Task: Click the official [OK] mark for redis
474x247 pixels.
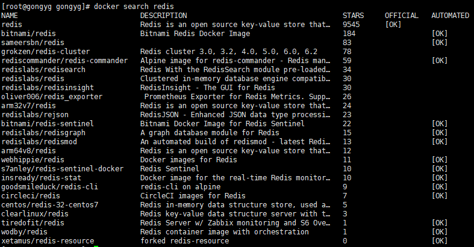Action: (x=393, y=25)
